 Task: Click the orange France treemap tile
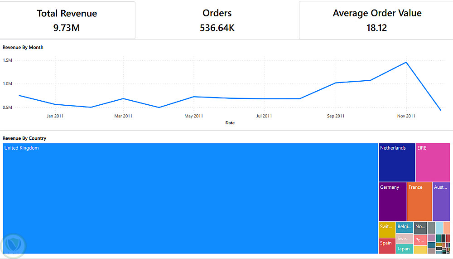coord(419,202)
